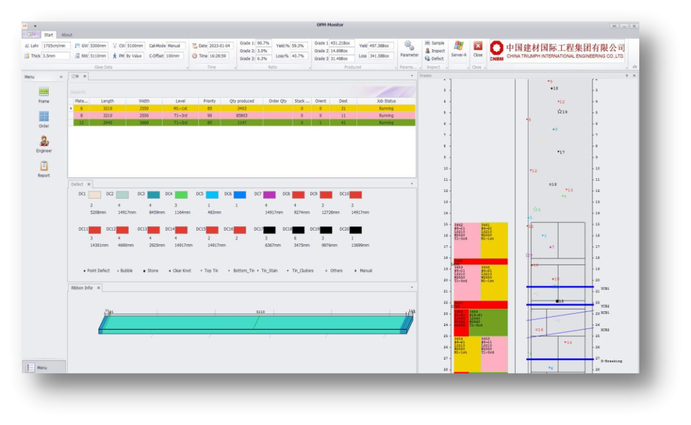This screenshot has height=425, width=691.
Task: Open the Defect panel dropdown arrow
Action: click(411, 184)
